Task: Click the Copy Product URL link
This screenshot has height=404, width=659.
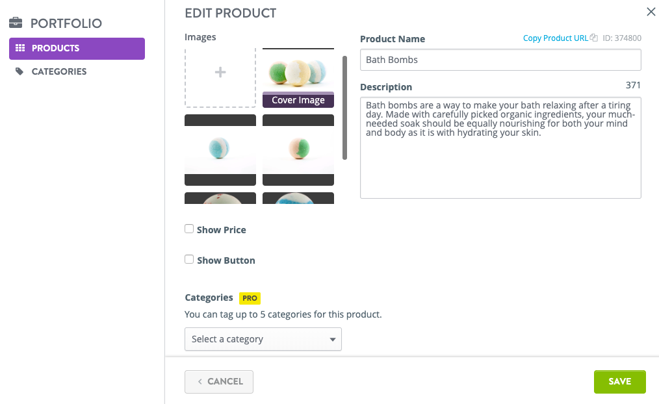Action: 555,38
